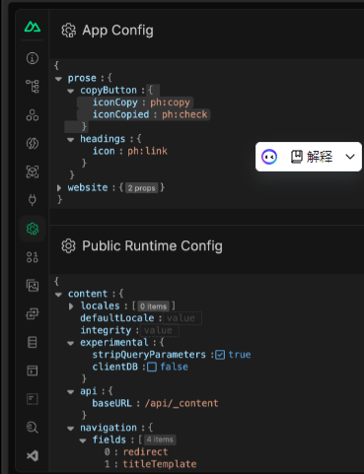
Task: Check the clientDB checkbox
Action: [x=152, y=367]
